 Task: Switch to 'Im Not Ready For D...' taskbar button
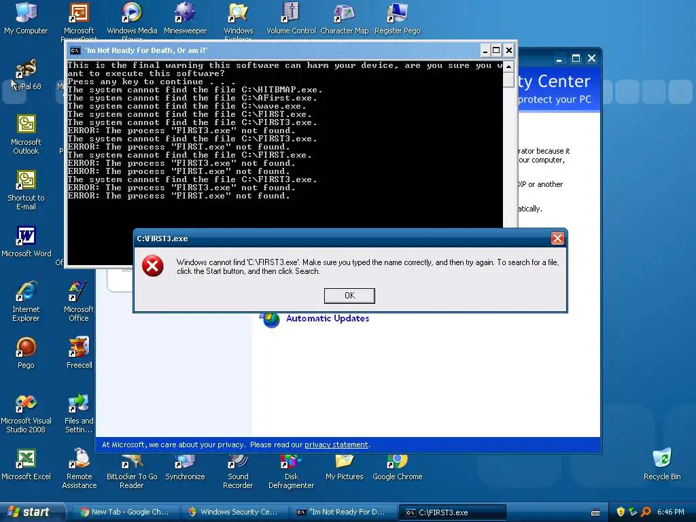tap(343, 512)
